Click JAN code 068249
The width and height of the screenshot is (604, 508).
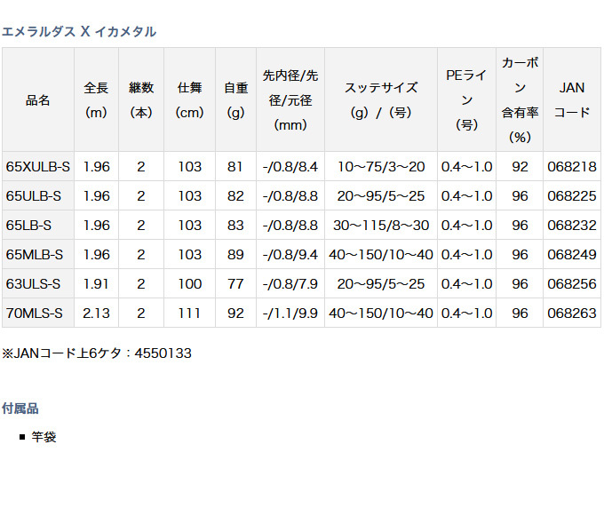pyautogui.click(x=572, y=255)
